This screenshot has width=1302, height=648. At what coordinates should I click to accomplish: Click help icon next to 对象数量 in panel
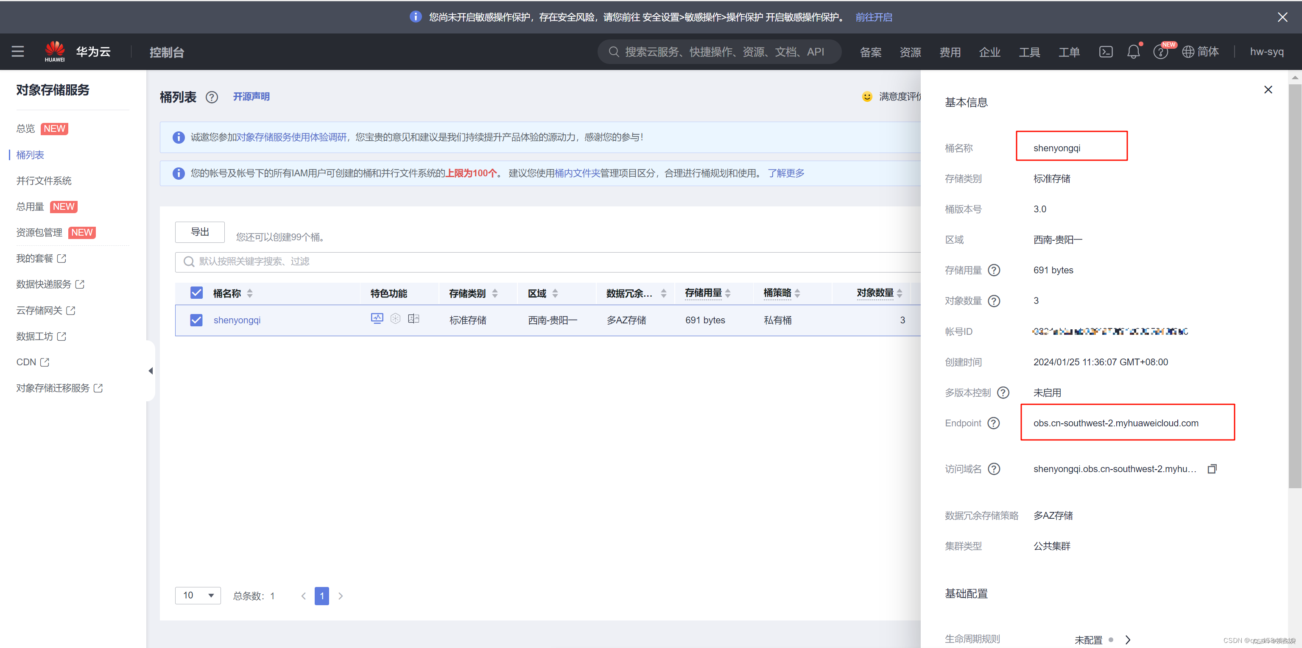coord(994,301)
